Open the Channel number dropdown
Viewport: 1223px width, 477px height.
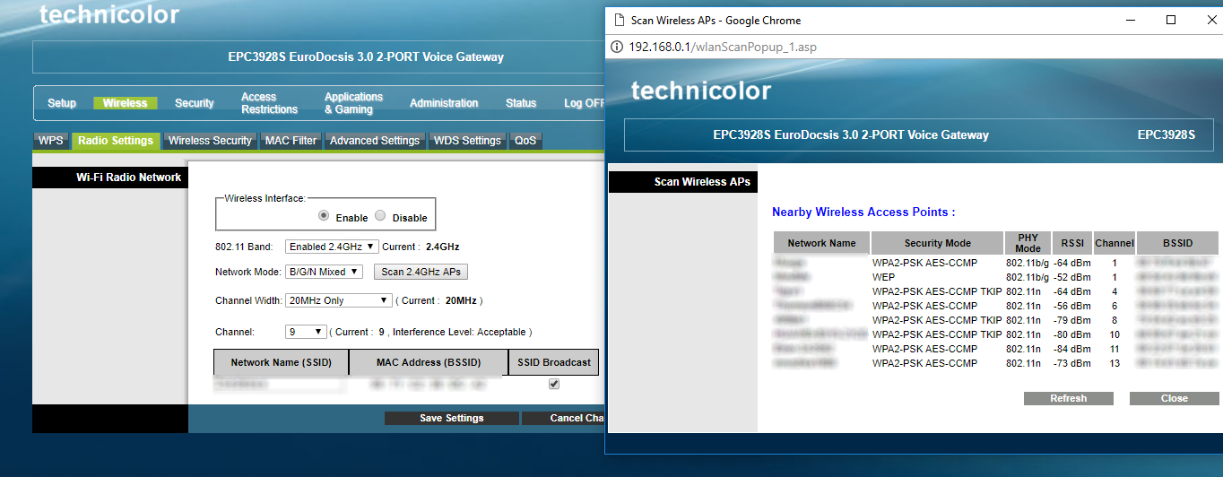tap(306, 332)
